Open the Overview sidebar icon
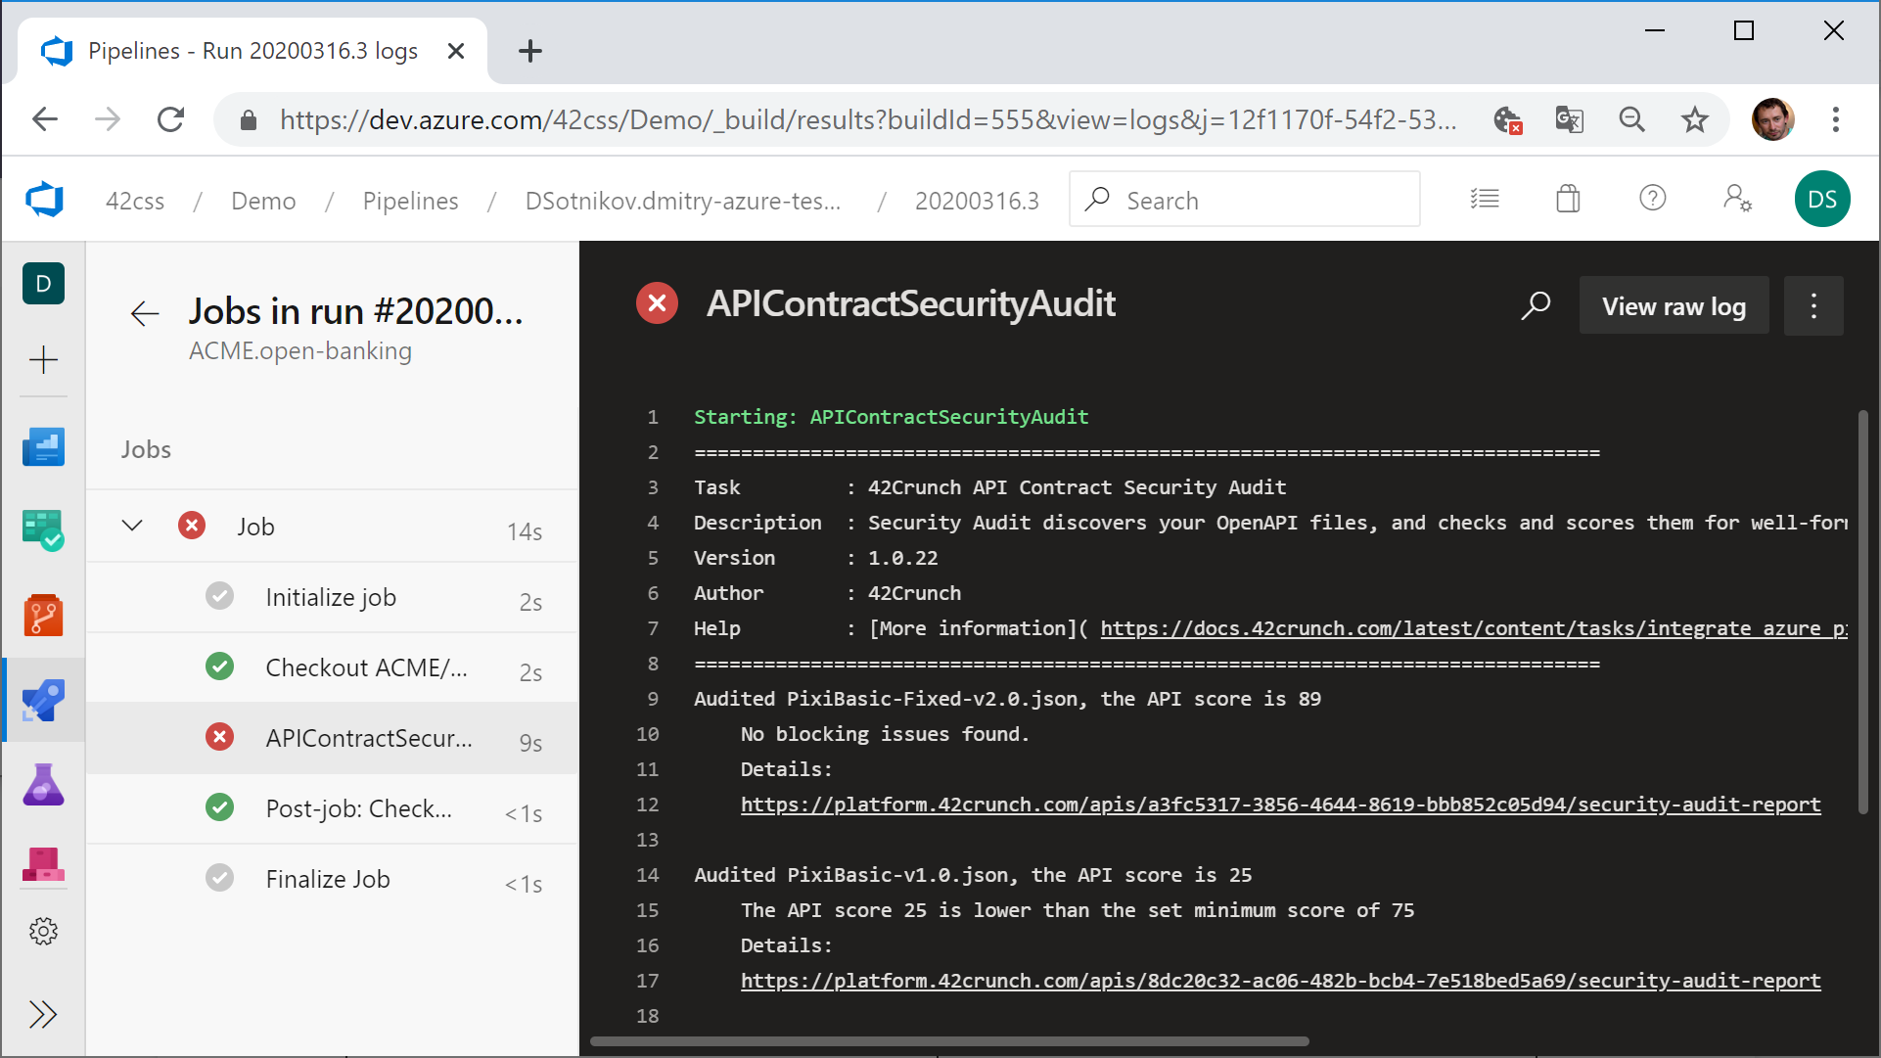 tap(43, 447)
